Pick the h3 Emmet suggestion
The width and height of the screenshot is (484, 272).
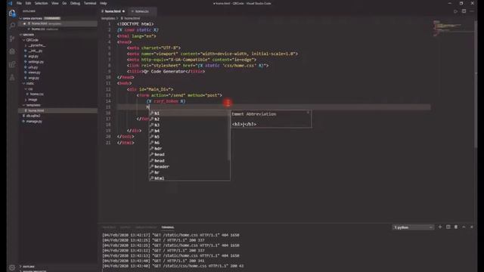189,125
